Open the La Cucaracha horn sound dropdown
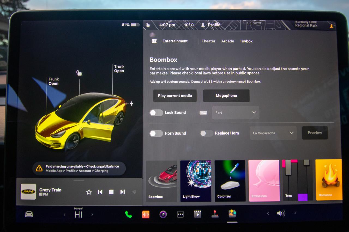Viewport: 349px width, 232px height. (x=273, y=133)
